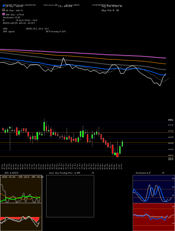Click the magenta 200 Day EMA legend swatch
The width and height of the screenshot is (175, 231).
point(3,14)
